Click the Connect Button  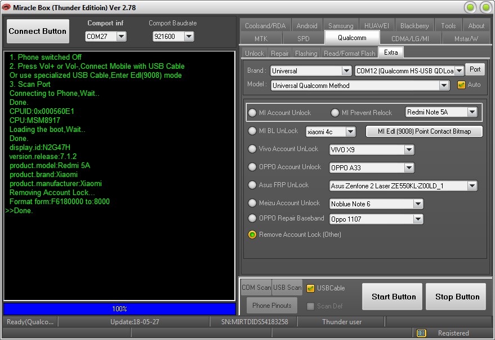[38, 31]
